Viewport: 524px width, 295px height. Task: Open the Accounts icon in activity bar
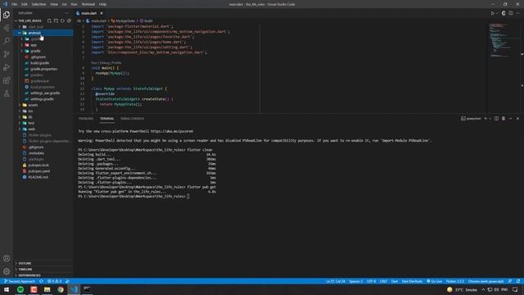[x=7, y=258]
